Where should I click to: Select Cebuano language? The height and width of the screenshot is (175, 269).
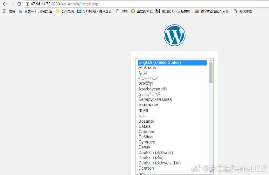[172, 132]
